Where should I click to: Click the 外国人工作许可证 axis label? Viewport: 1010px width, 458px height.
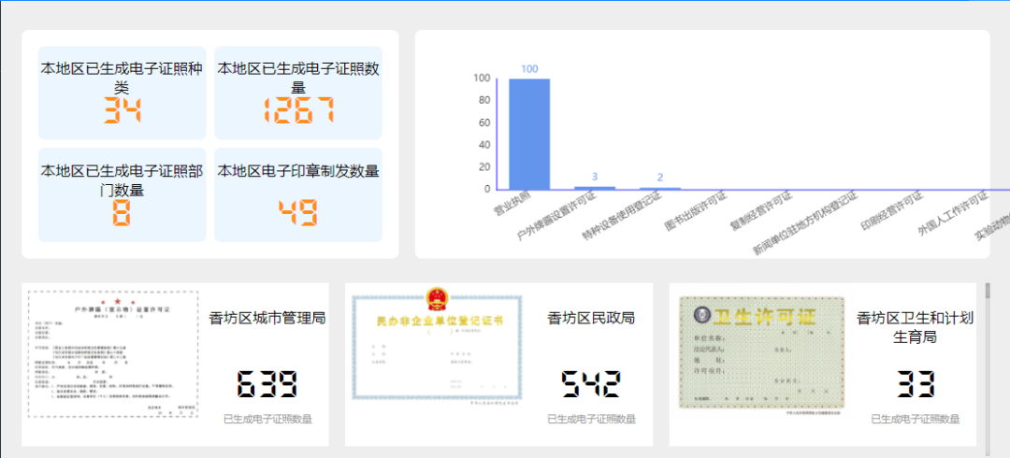click(955, 215)
